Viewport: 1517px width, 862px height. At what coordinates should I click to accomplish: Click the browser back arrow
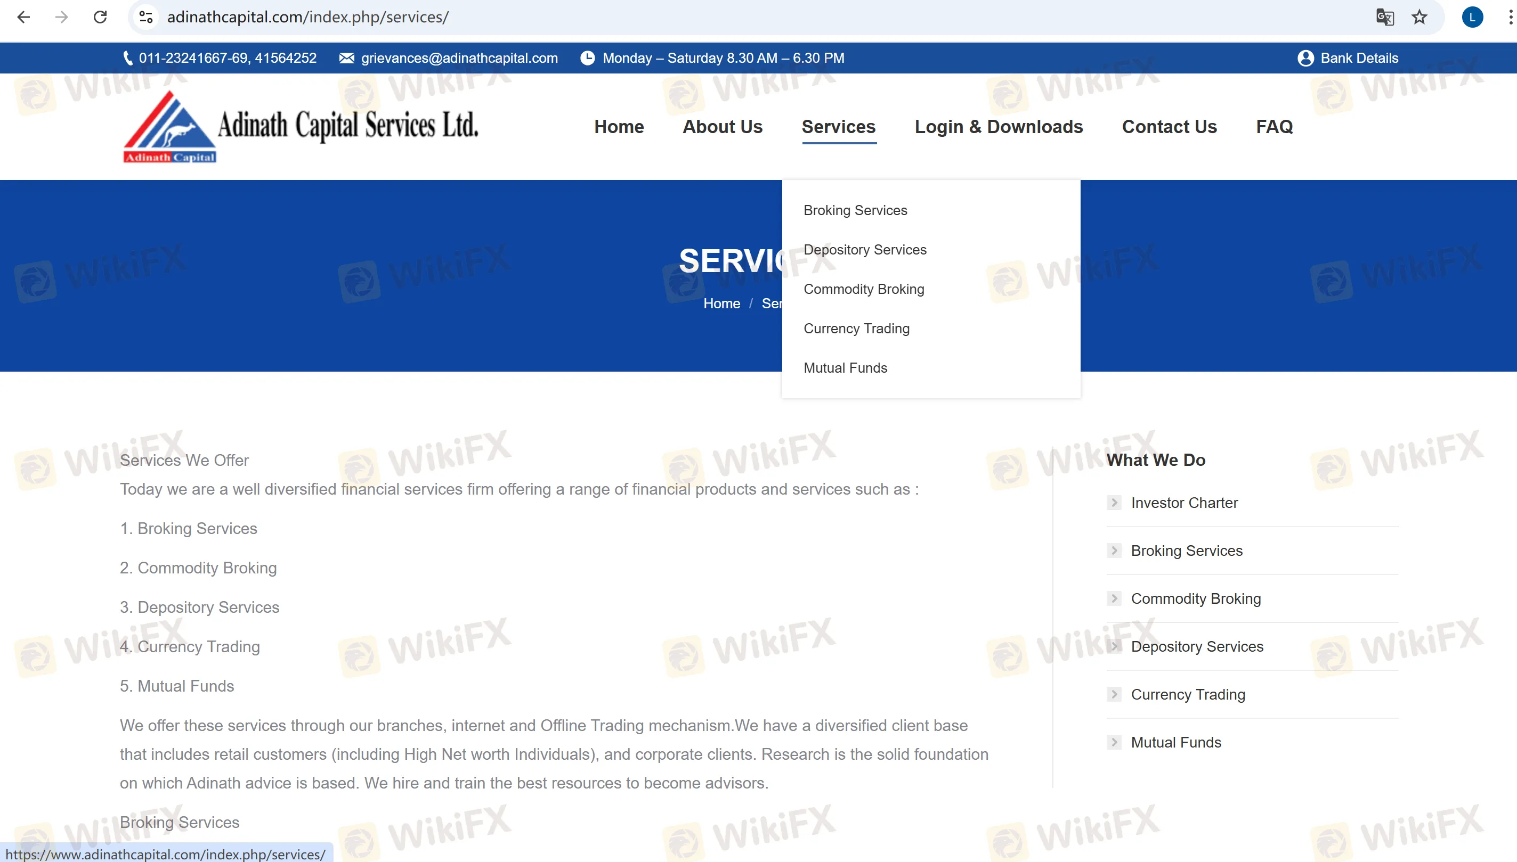23,17
